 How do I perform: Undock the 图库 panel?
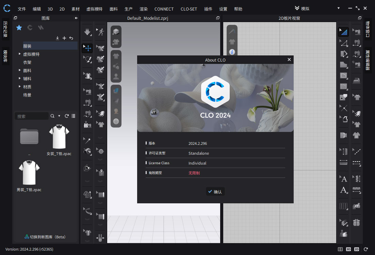tap(15, 18)
